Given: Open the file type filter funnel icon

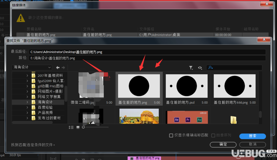Looking at the screenshot, I should tap(191, 68).
